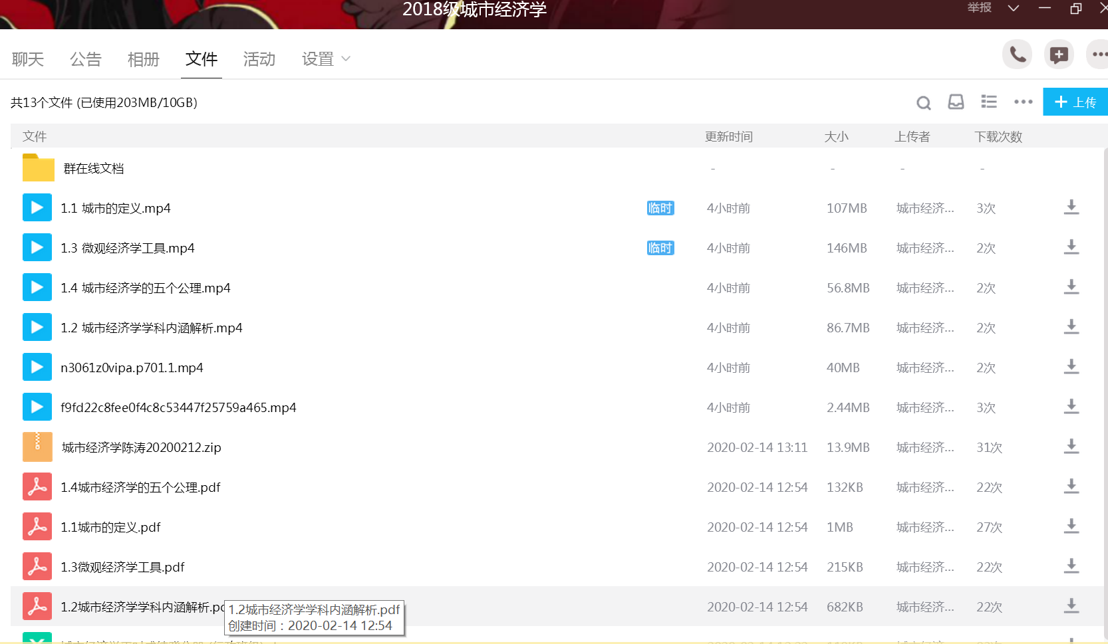Go to the 相册 tab
Viewport: 1108px width, 644px height.
144,59
